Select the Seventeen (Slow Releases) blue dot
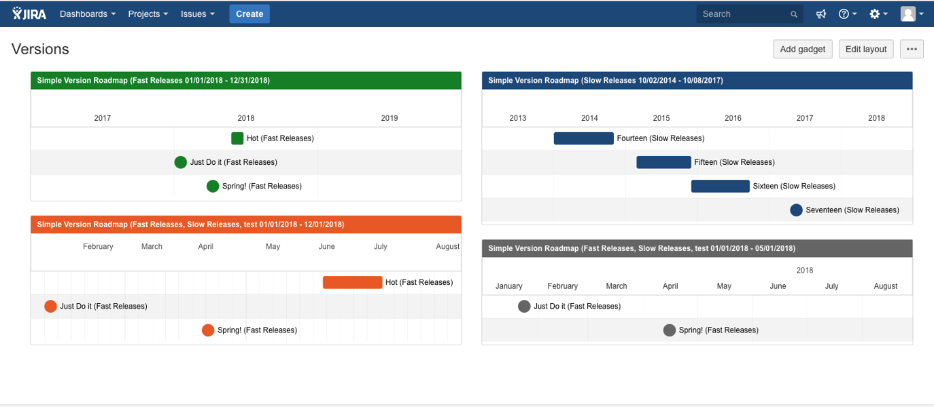 pos(797,210)
